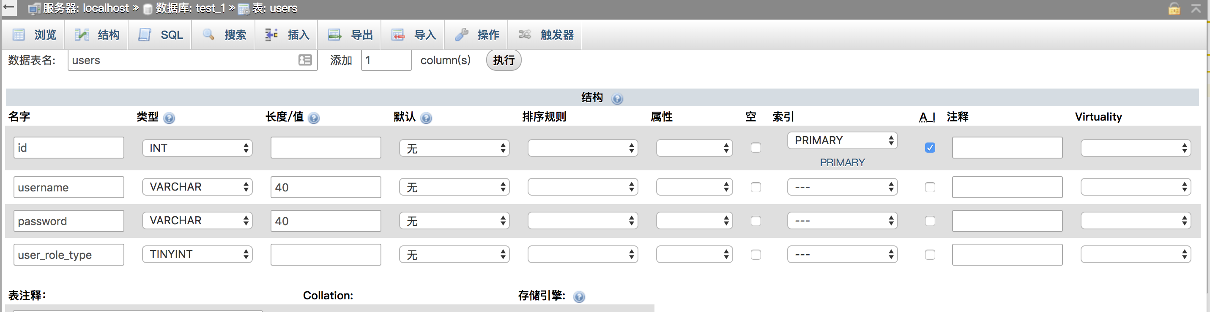Viewport: 1210px width, 312px height.
Task: Click the length field for password row
Action: pos(326,221)
